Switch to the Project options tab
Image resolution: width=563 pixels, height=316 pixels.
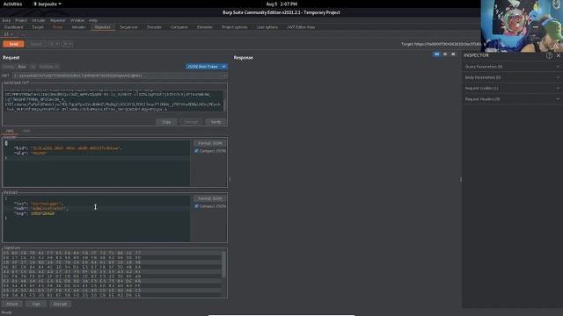(x=235, y=27)
